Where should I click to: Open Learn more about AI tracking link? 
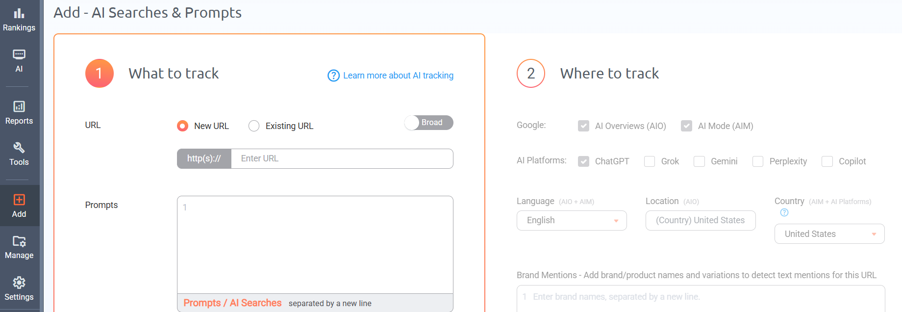398,76
